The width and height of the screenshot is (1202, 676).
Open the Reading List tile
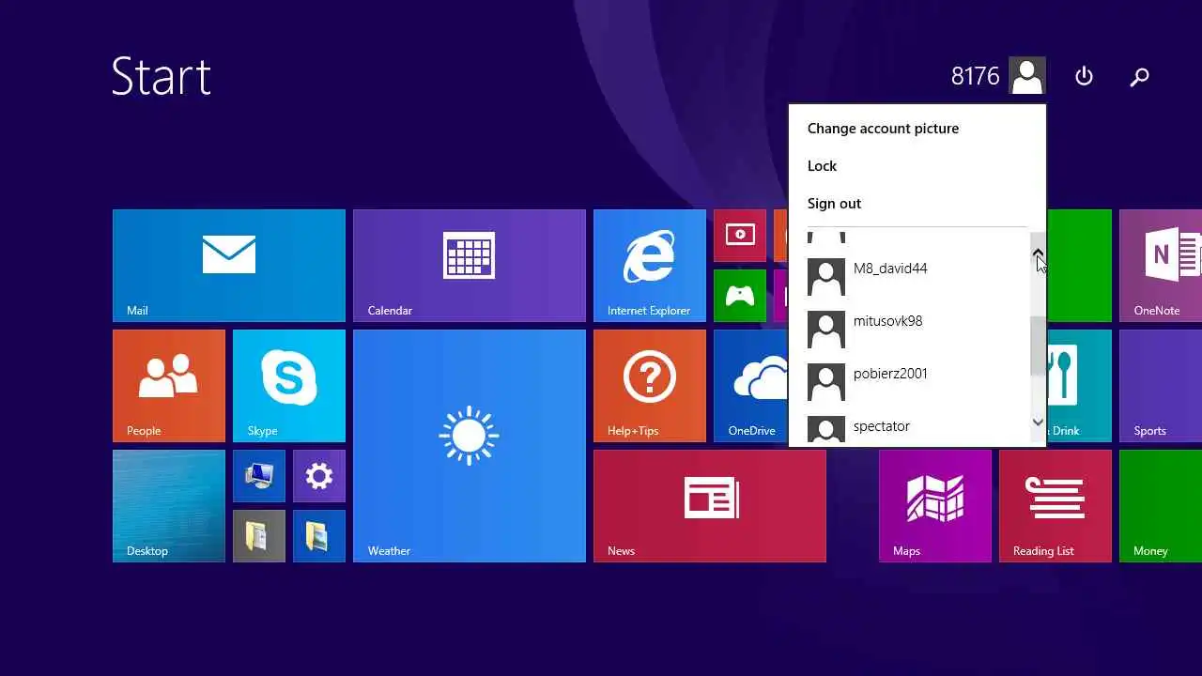click(1056, 506)
